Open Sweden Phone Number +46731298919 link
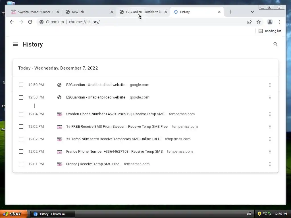The width and height of the screenshot is (291, 218). pyautogui.click(x=115, y=114)
